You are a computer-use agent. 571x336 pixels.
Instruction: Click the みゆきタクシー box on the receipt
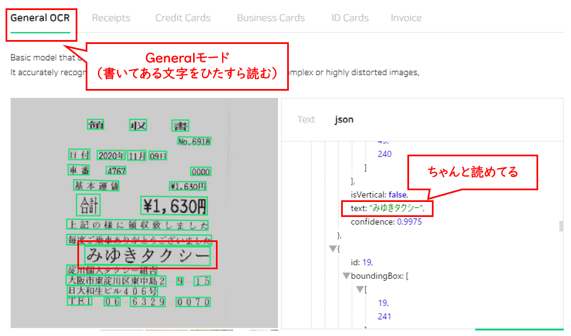tap(147, 255)
